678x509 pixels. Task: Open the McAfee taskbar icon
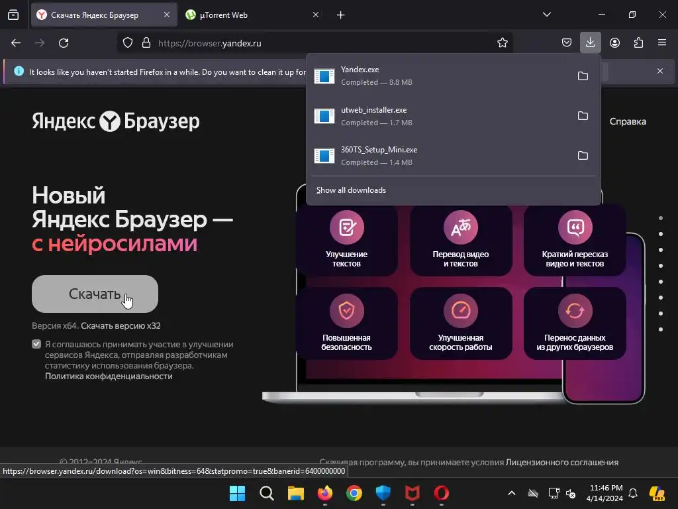412,493
